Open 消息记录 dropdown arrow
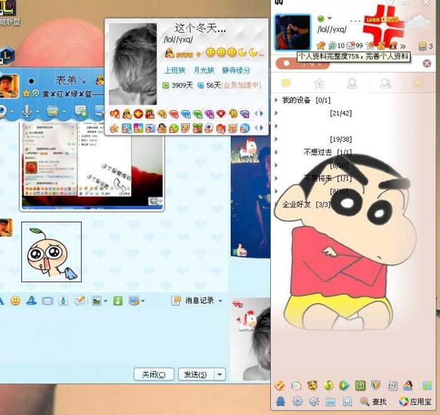The width and height of the screenshot is (440, 415). [x=220, y=301]
